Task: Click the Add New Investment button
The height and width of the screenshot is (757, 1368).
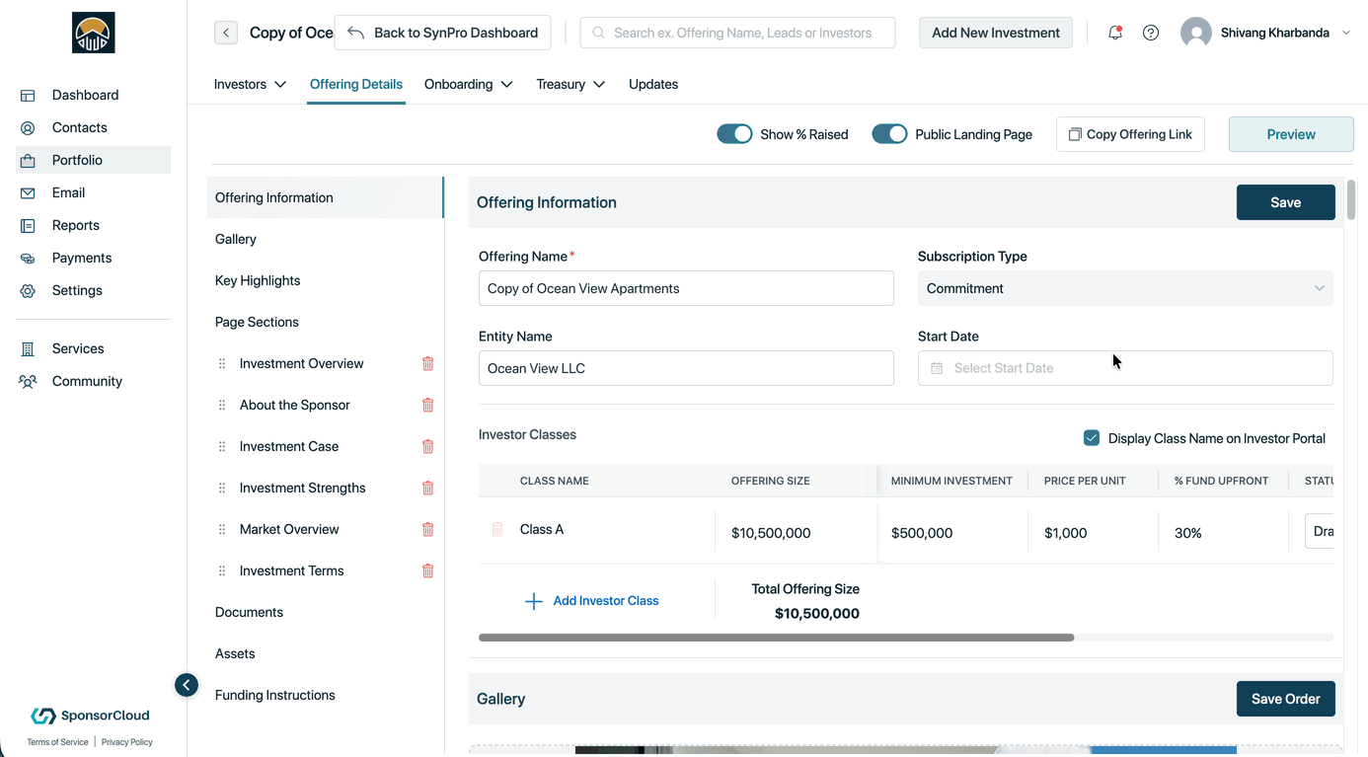Action: coord(996,33)
